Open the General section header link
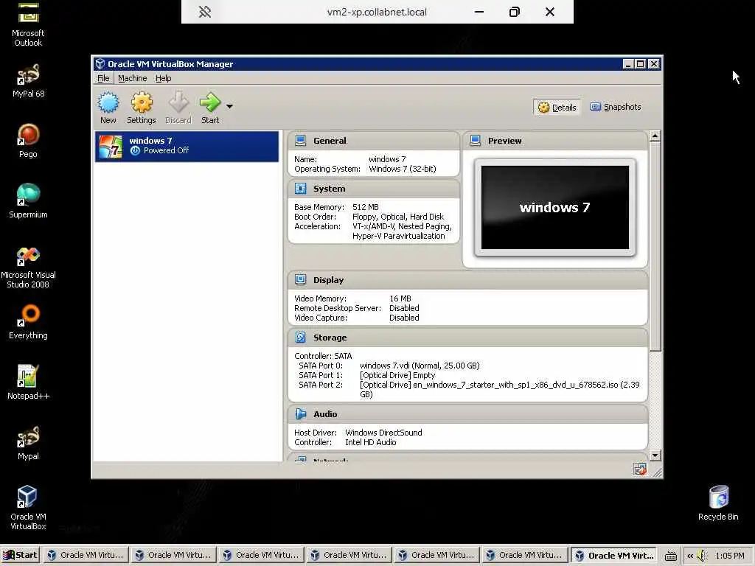 pyautogui.click(x=330, y=141)
